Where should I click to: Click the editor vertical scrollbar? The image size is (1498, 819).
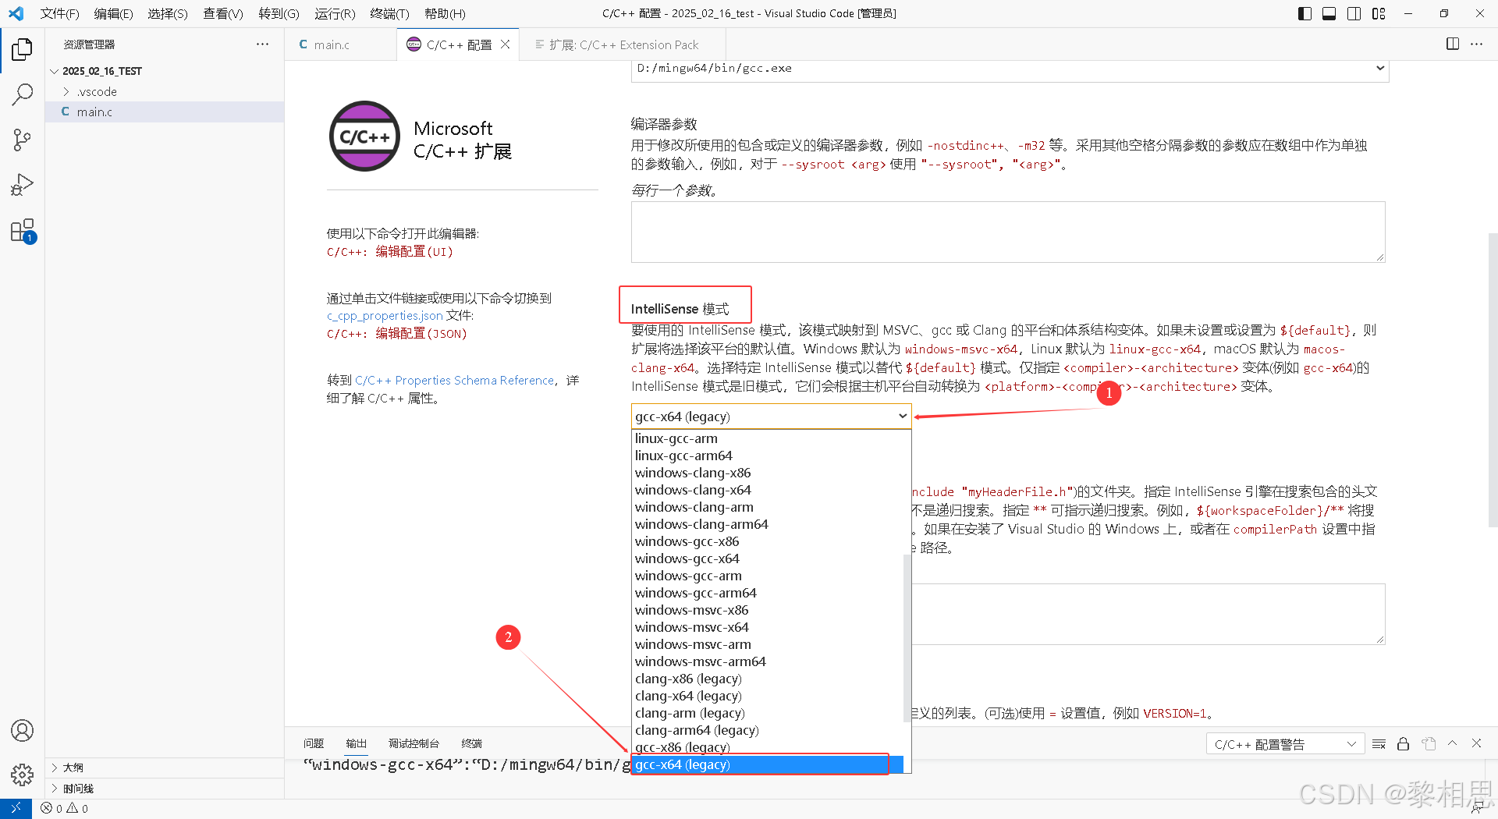(1493, 380)
